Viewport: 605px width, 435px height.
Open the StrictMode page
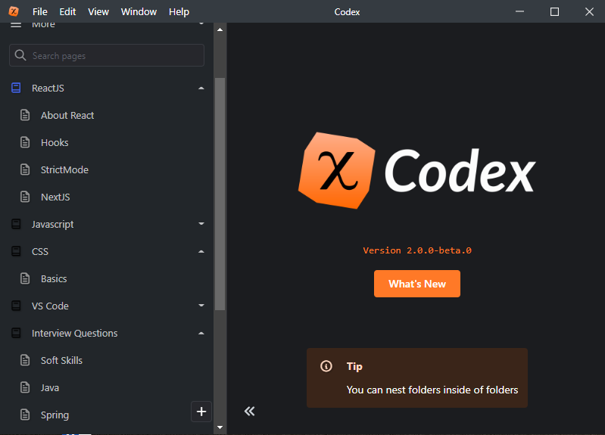(64, 170)
